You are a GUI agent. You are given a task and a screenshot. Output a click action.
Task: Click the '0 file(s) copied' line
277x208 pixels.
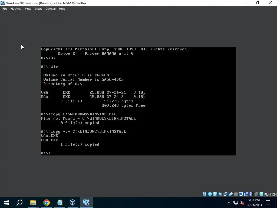pyautogui.click(x=80, y=123)
